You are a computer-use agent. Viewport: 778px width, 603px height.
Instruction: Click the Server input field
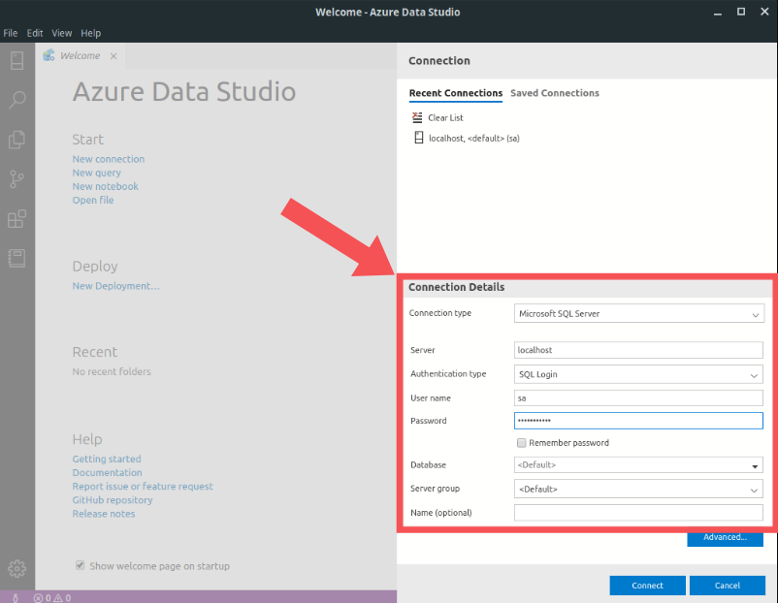[638, 350]
